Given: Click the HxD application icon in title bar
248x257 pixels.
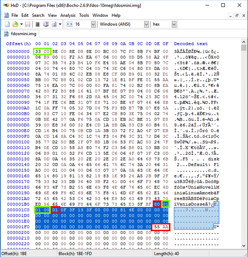Looking at the screenshot, I should click(6, 5).
